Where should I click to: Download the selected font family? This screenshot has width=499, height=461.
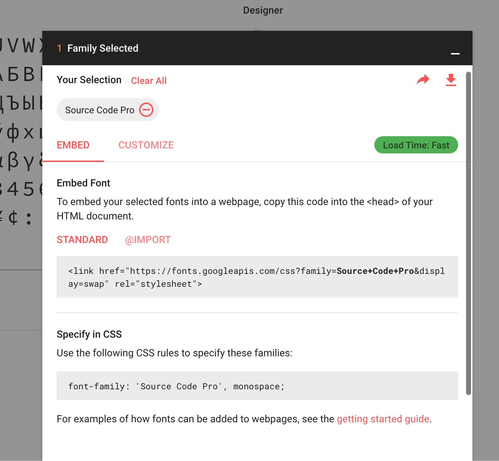click(451, 80)
